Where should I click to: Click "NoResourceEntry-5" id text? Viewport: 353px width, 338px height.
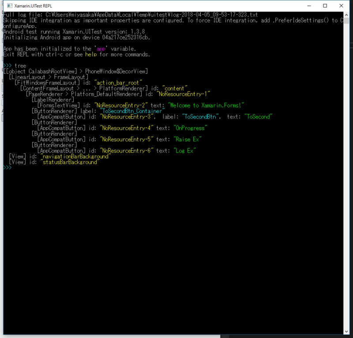pos(127,139)
